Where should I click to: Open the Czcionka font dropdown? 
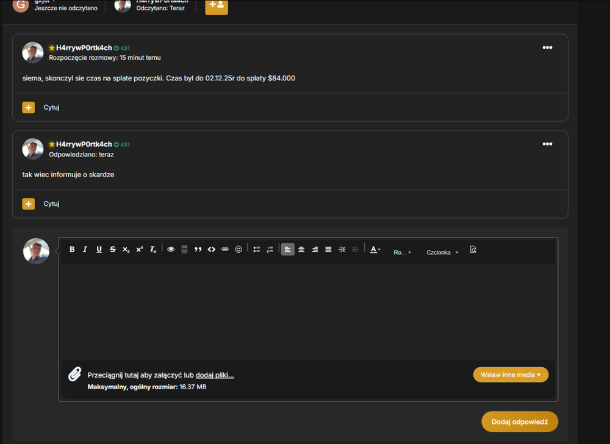click(x=442, y=252)
